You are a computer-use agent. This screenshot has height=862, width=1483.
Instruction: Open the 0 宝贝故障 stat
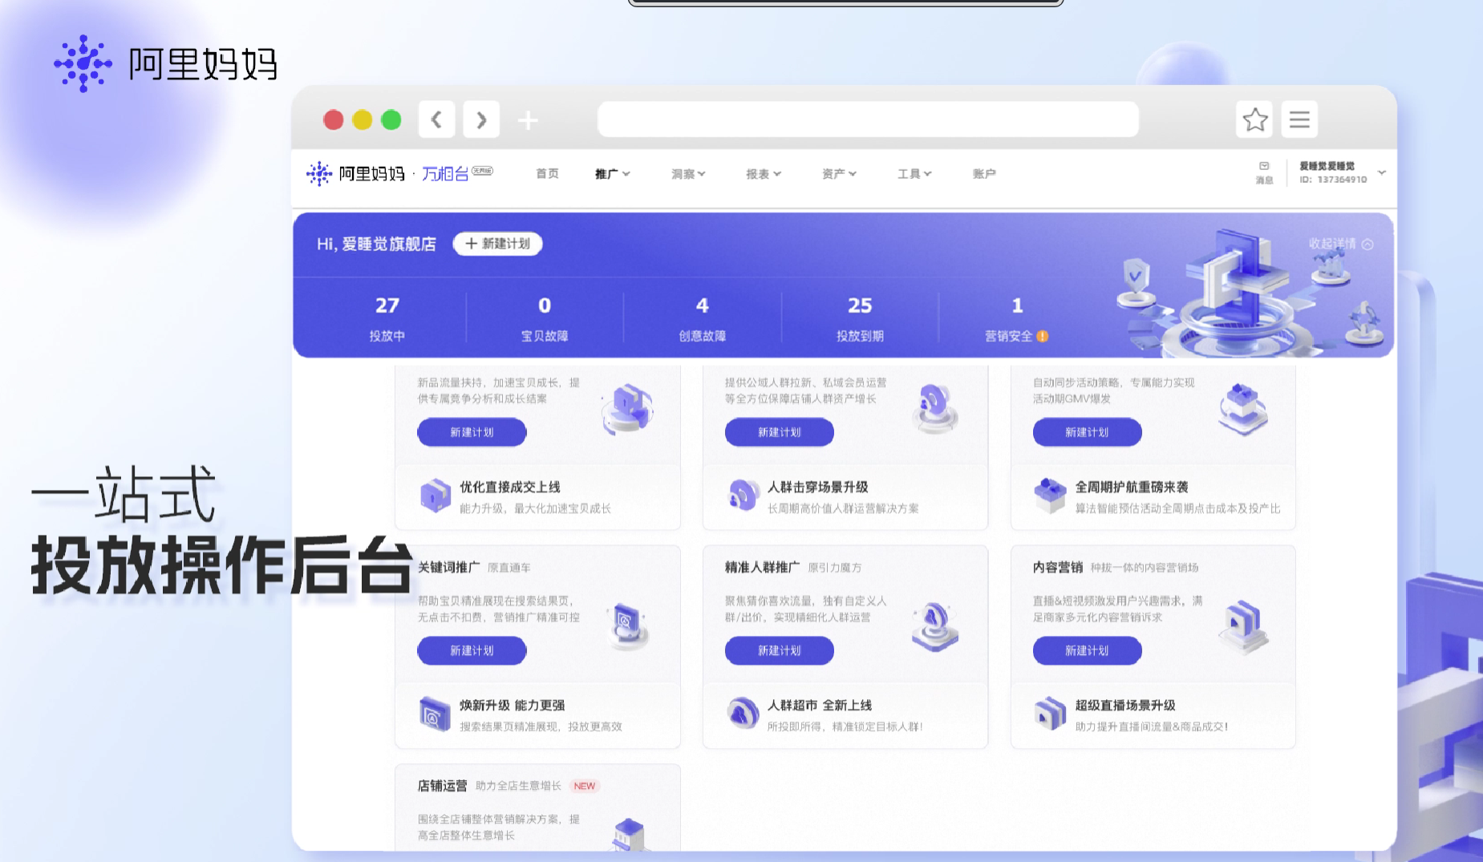click(x=545, y=318)
